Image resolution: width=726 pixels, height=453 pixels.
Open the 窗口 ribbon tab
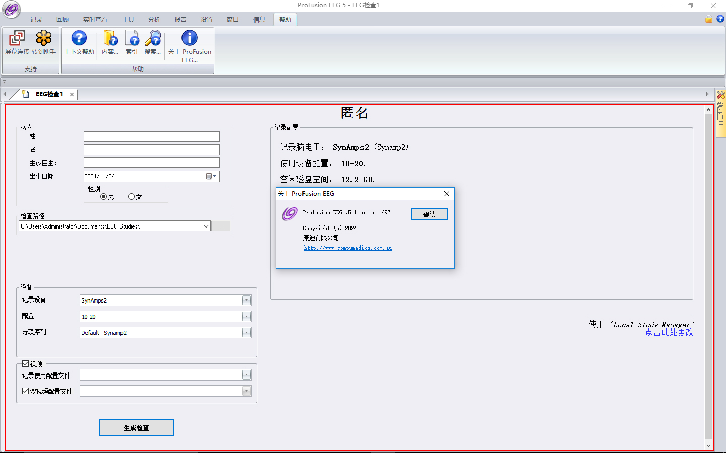click(x=233, y=20)
